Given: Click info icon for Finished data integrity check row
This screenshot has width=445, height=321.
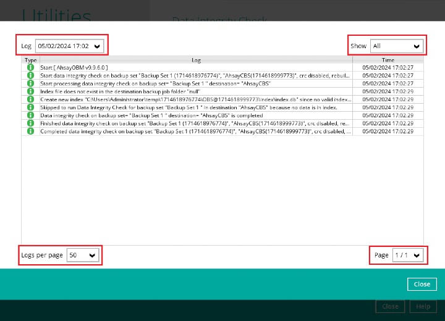Looking at the screenshot, I should pos(30,123).
